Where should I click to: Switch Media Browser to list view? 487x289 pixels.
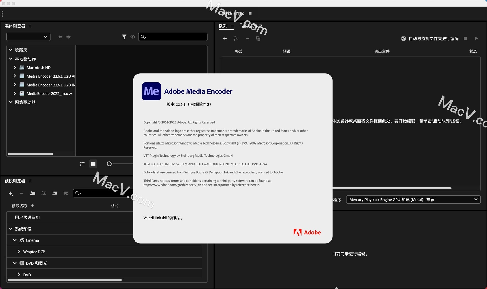pyautogui.click(x=82, y=164)
